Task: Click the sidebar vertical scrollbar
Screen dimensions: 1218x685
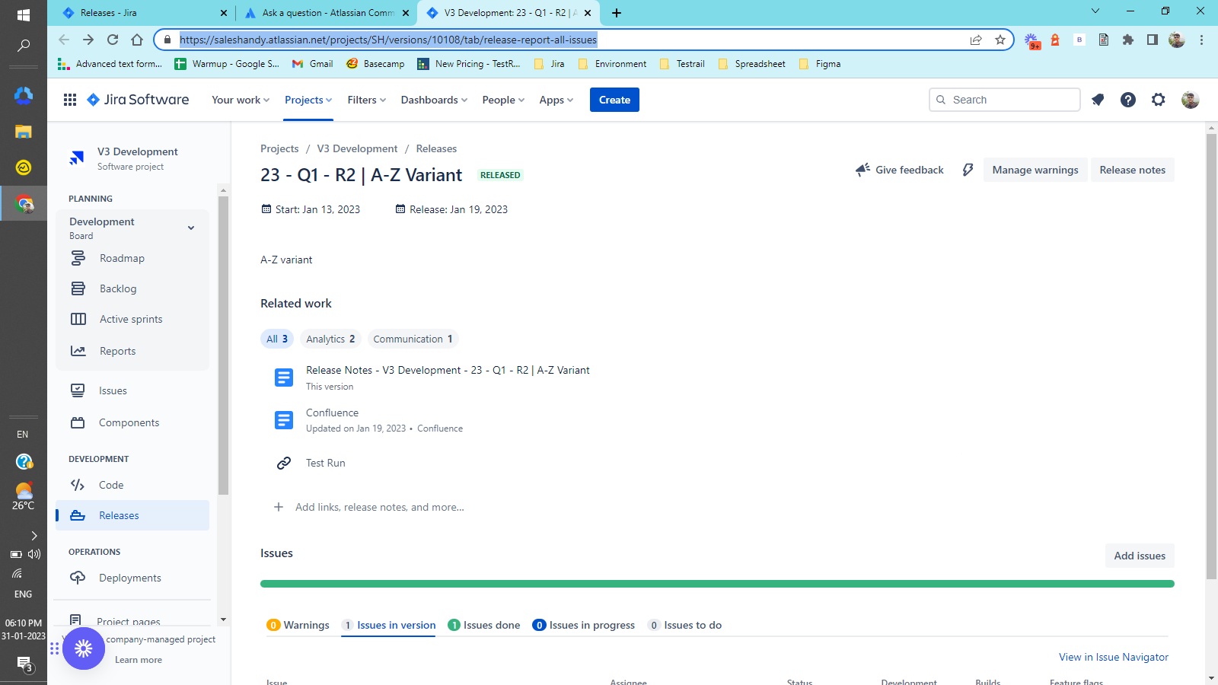Action: pyautogui.click(x=223, y=345)
